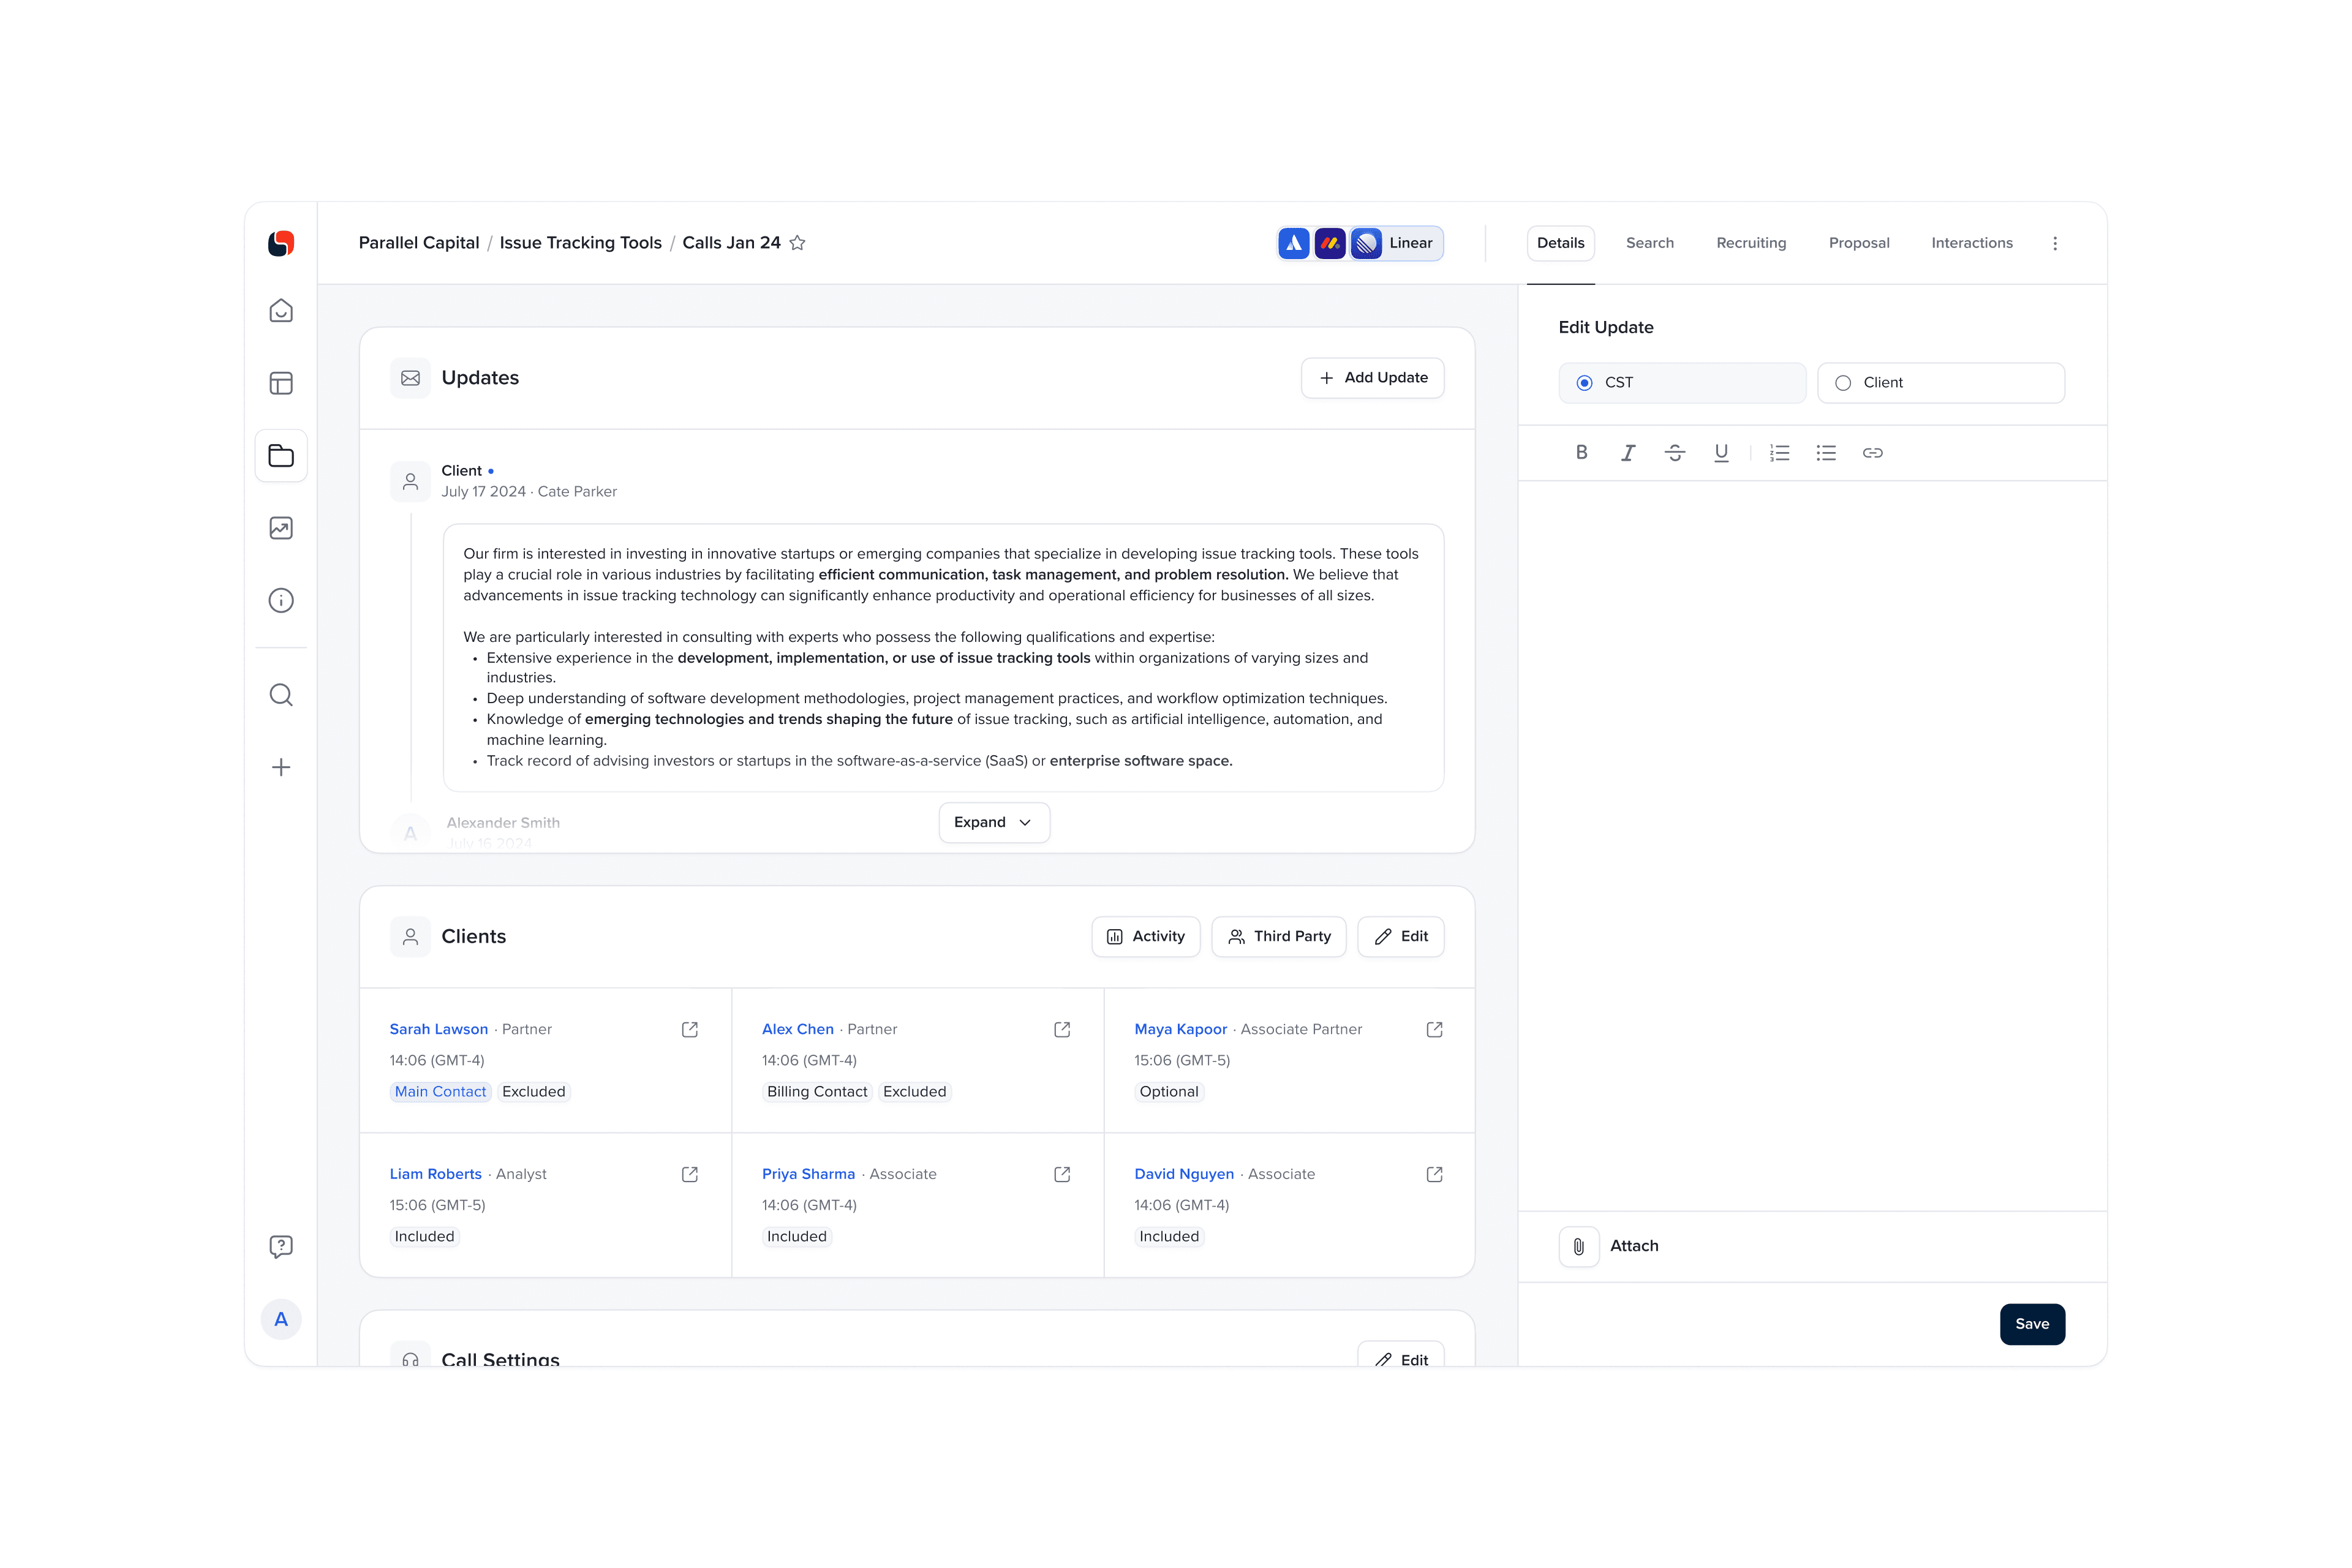Star the Calls Jan 24 project

[797, 243]
